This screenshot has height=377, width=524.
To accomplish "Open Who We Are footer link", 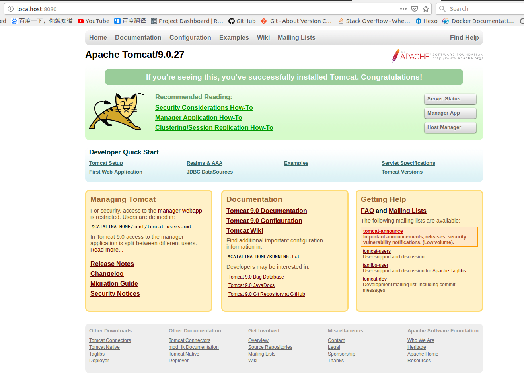I will 421,340.
